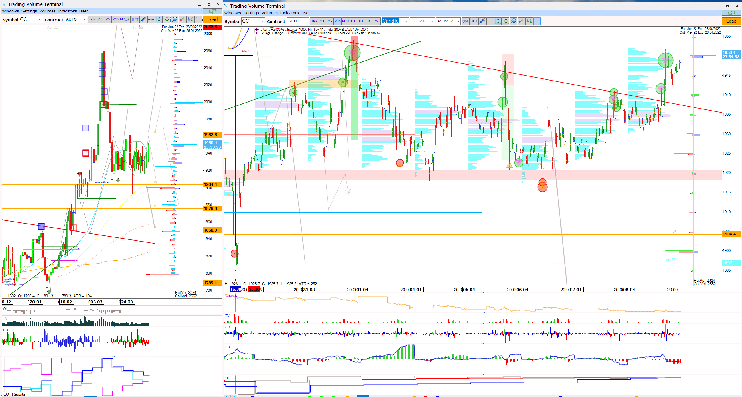The width and height of the screenshot is (742, 397).
Task: Open Volumes menu in left window
Action: pos(47,11)
